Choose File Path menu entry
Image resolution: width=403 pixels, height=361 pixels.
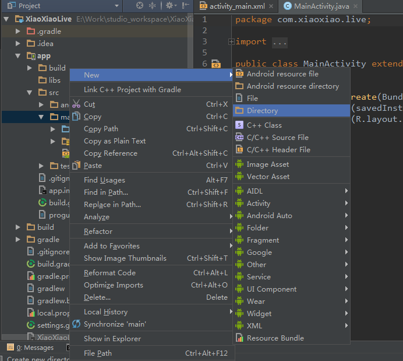click(x=151, y=353)
